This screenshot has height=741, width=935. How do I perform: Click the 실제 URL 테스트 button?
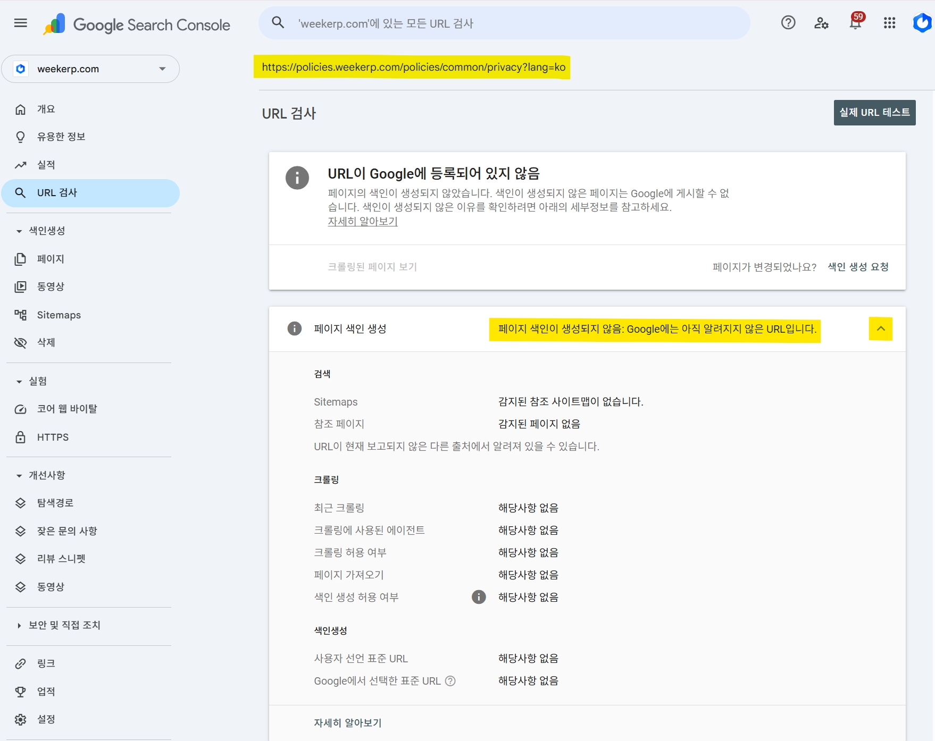click(x=874, y=113)
